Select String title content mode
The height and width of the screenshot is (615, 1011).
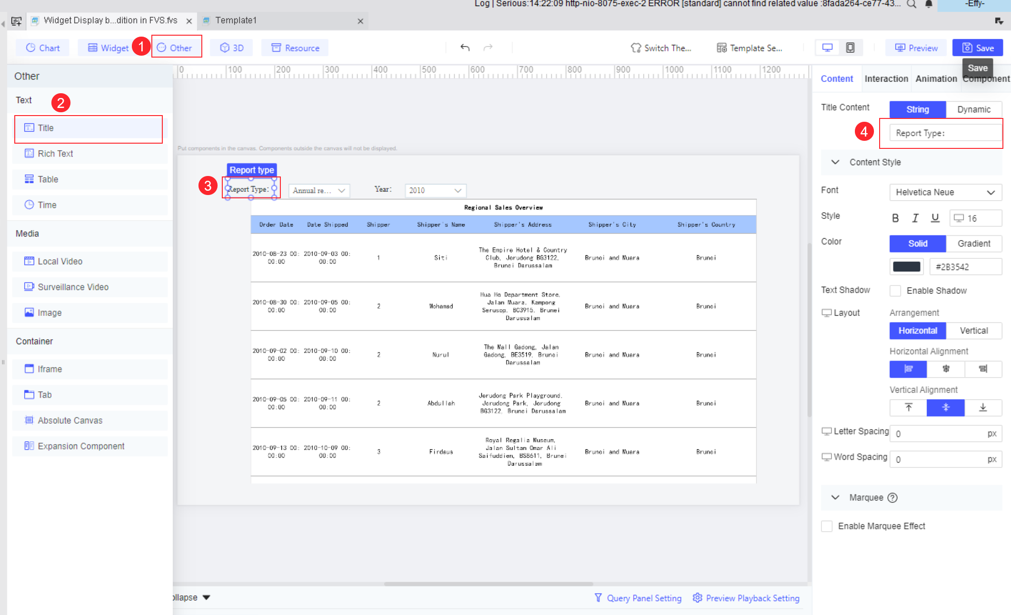918,109
